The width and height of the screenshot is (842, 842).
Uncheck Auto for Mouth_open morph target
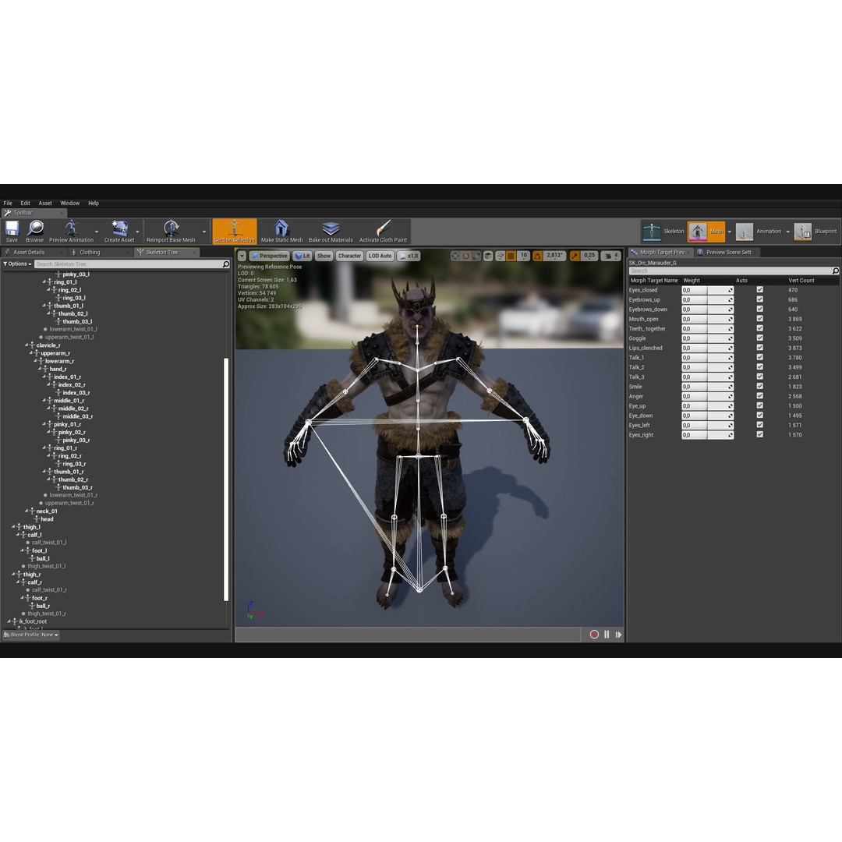760,318
